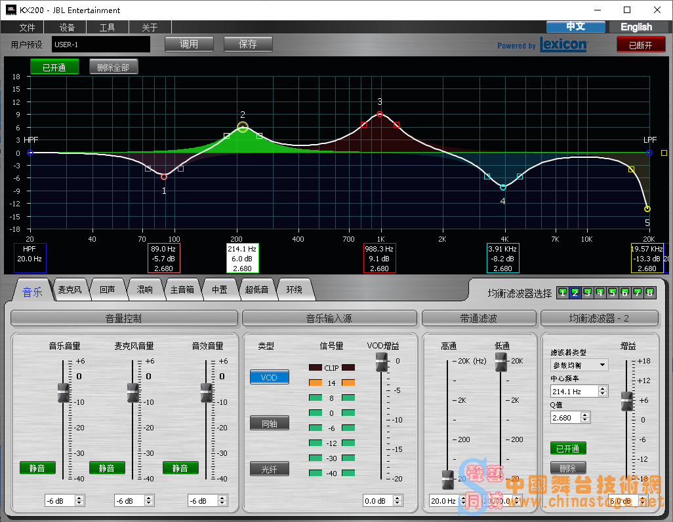The width and height of the screenshot is (673, 522).
Task: Click the 调用 recall button
Action: (189, 44)
